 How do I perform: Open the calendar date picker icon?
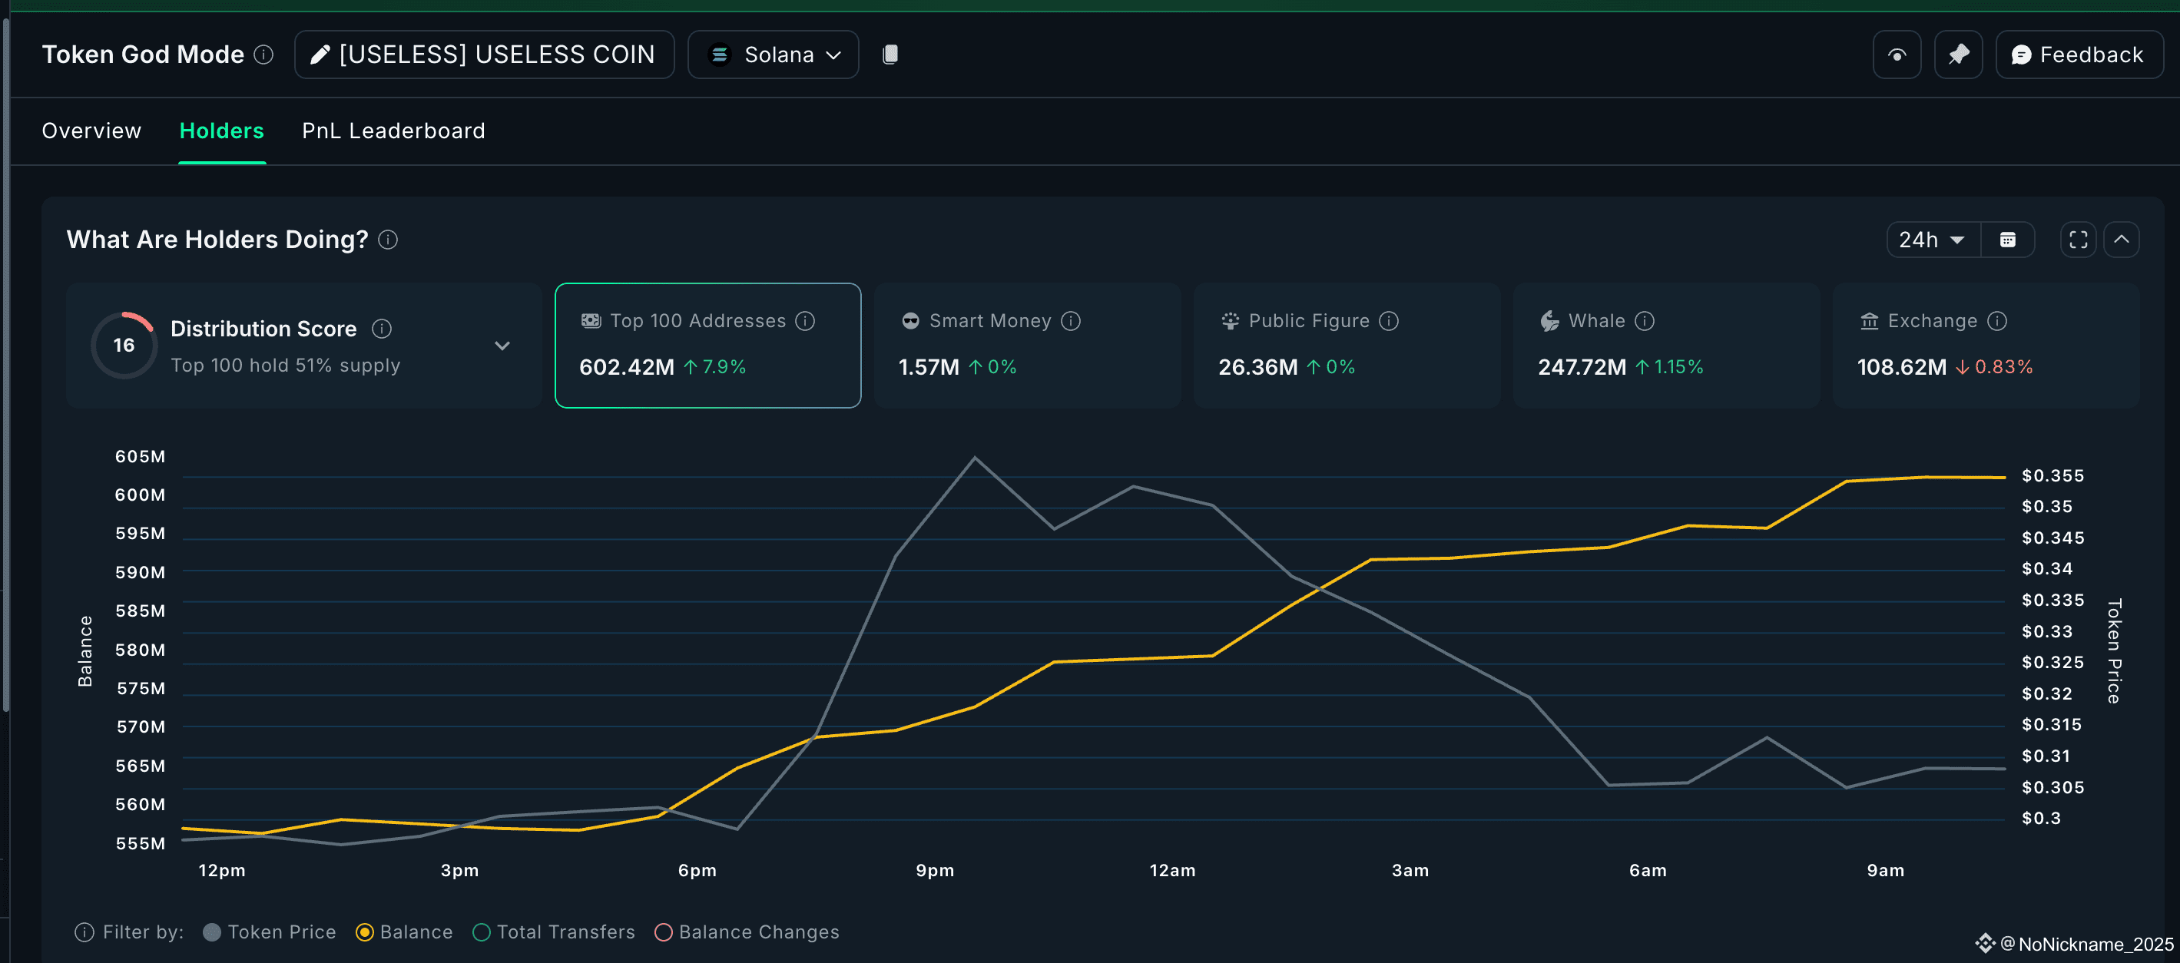coord(2007,240)
